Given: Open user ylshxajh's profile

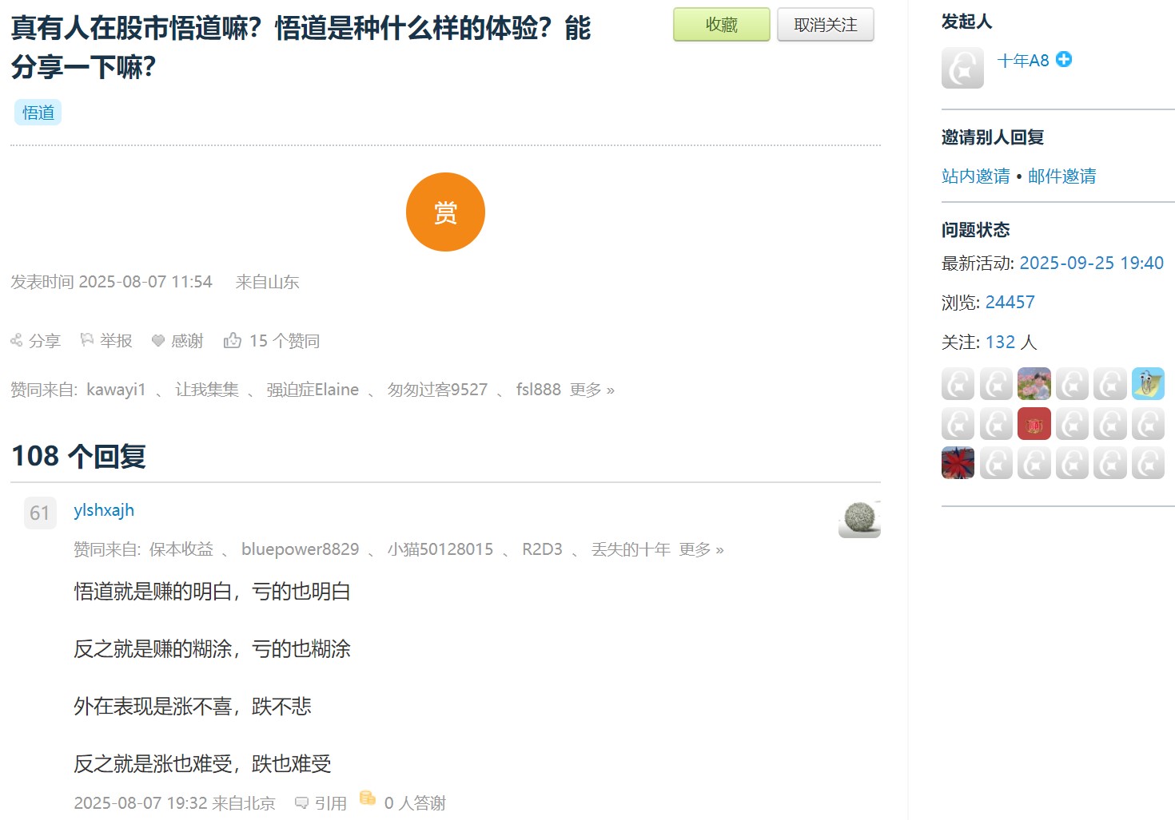Looking at the screenshot, I should [104, 510].
